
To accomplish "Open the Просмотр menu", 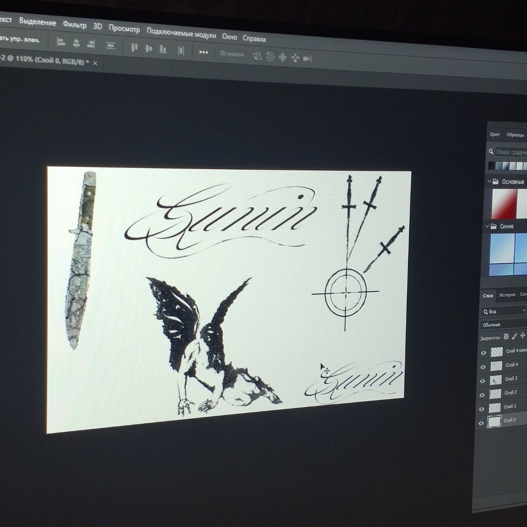I will pyautogui.click(x=124, y=29).
